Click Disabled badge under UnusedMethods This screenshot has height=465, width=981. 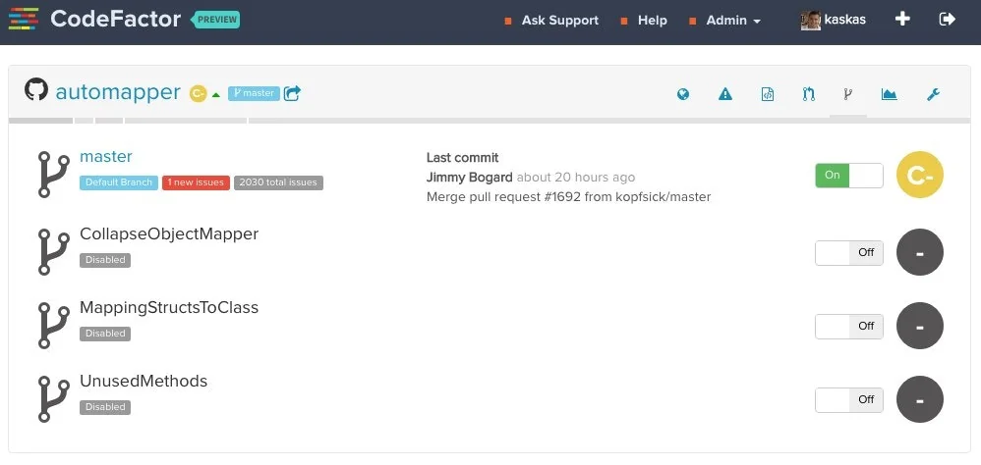click(105, 407)
